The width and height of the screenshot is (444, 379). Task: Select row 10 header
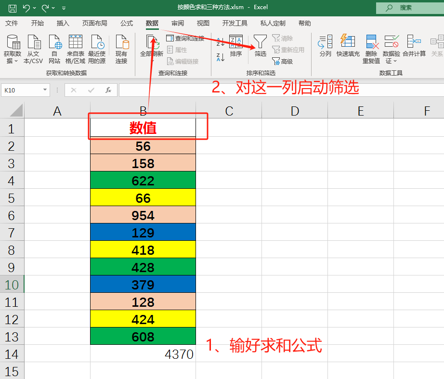point(12,285)
